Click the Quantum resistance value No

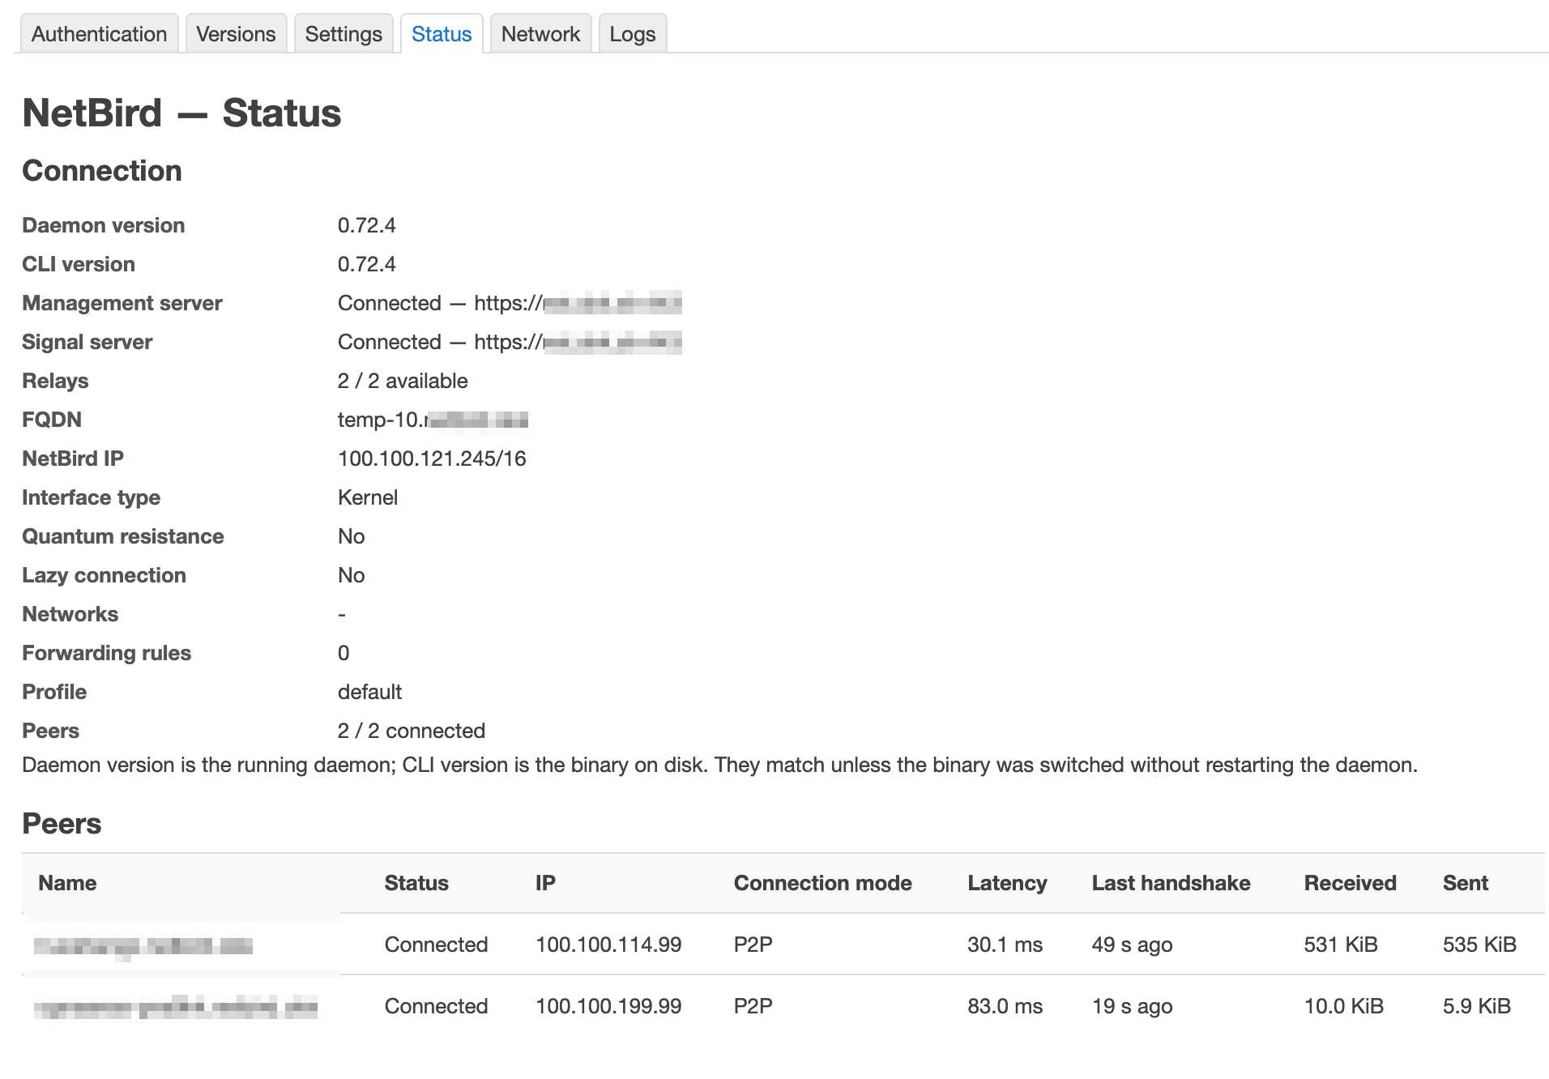[351, 536]
